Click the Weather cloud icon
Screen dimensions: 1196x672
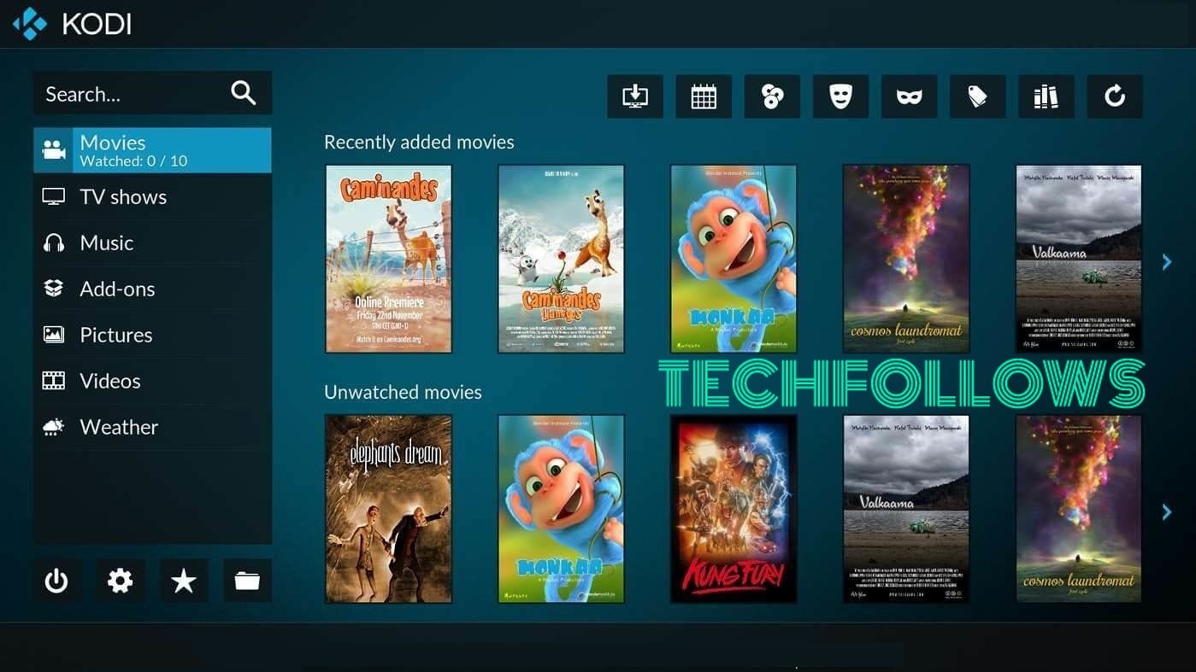point(54,427)
